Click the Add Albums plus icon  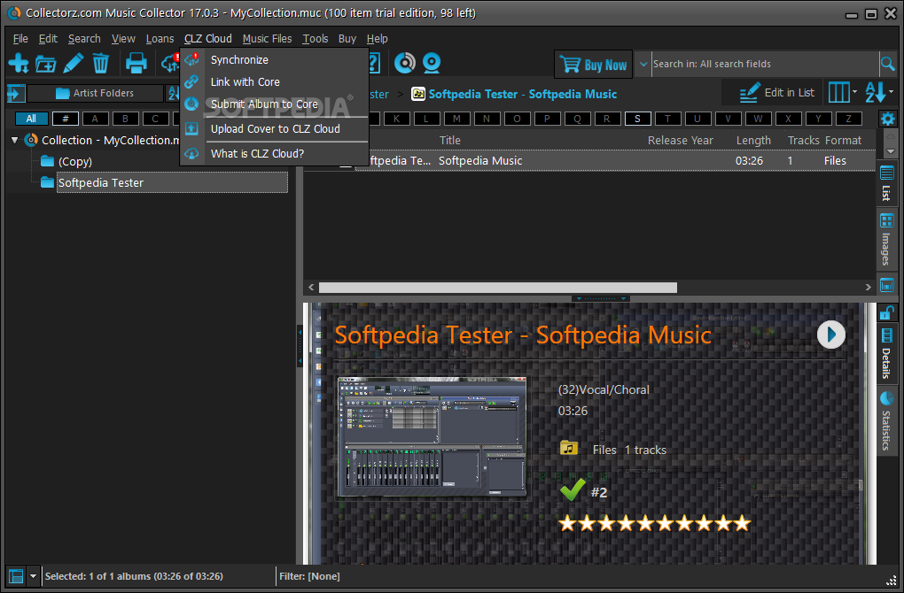[19, 63]
